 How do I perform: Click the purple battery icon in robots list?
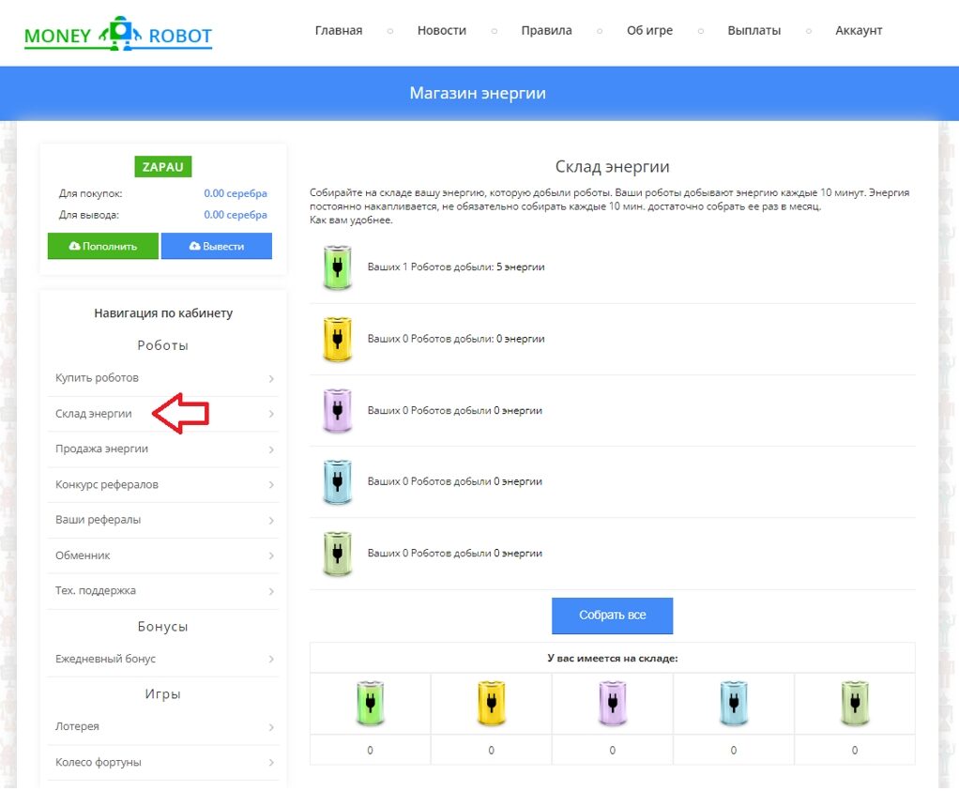click(x=337, y=410)
